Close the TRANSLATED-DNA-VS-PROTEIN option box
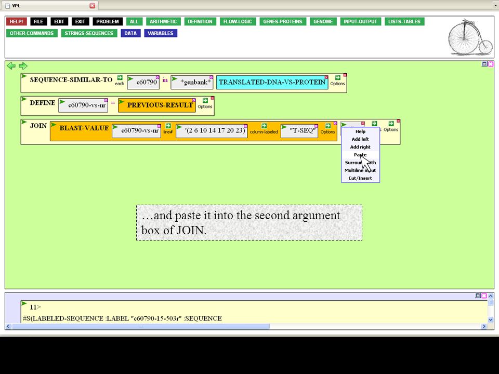The image size is (499, 374). point(326,77)
